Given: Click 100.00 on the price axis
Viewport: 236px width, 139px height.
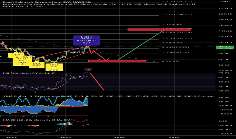Looking at the screenshot, I should pos(225,42).
